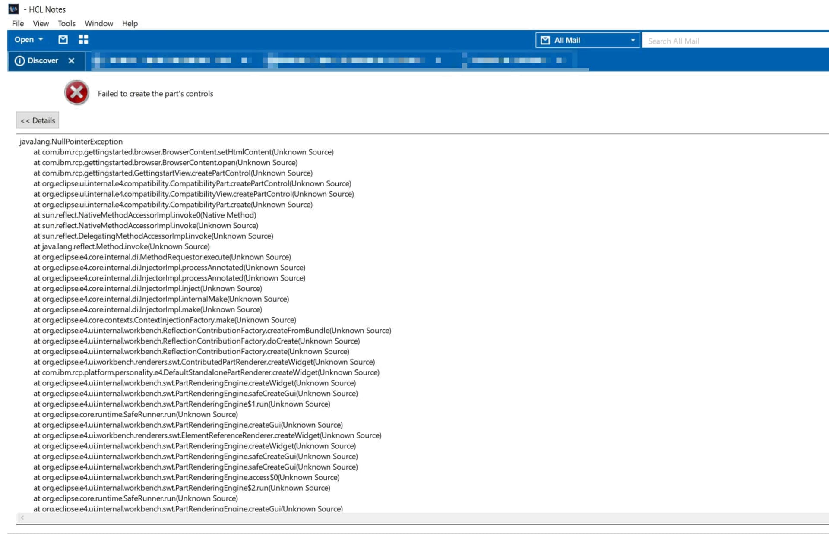The width and height of the screenshot is (829, 536).
Task: Click the 'InjectorImpl.internalMake' stack line
Action: [161, 299]
